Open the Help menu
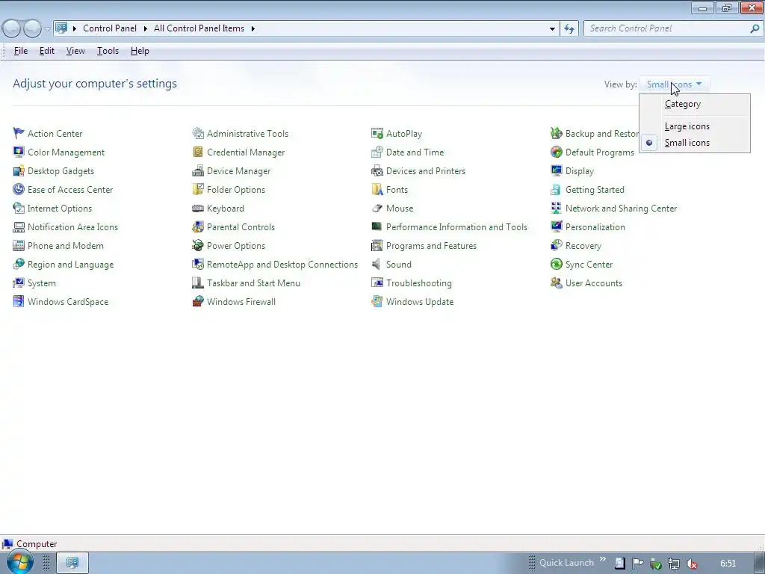Image resolution: width=765 pixels, height=574 pixels. (140, 51)
